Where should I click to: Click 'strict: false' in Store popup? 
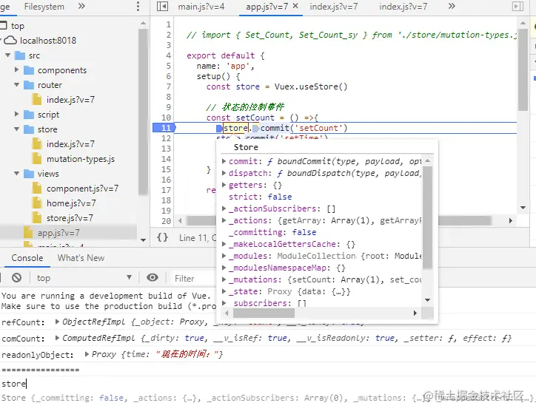[260, 197]
